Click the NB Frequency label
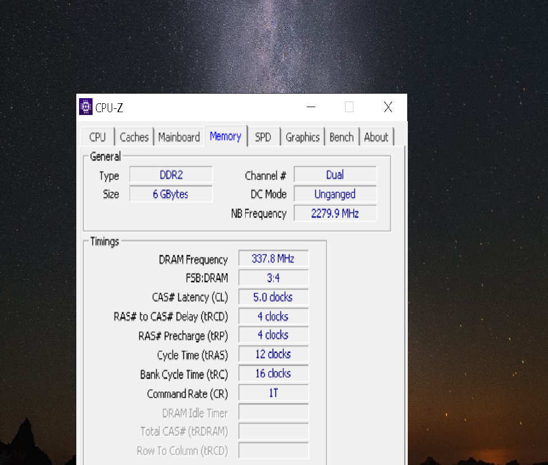Image resolution: width=548 pixels, height=465 pixels. click(x=259, y=214)
